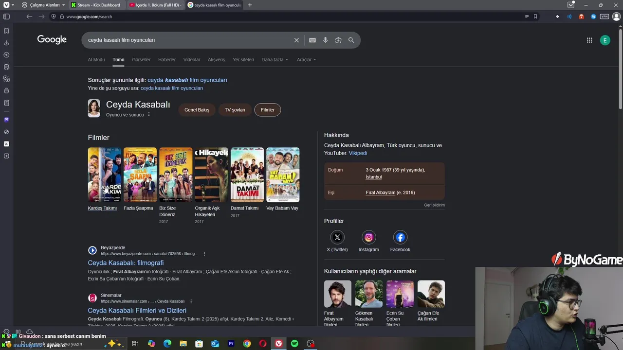
Task: Open Microsoft Edge from the taskbar
Action: (x=167, y=344)
